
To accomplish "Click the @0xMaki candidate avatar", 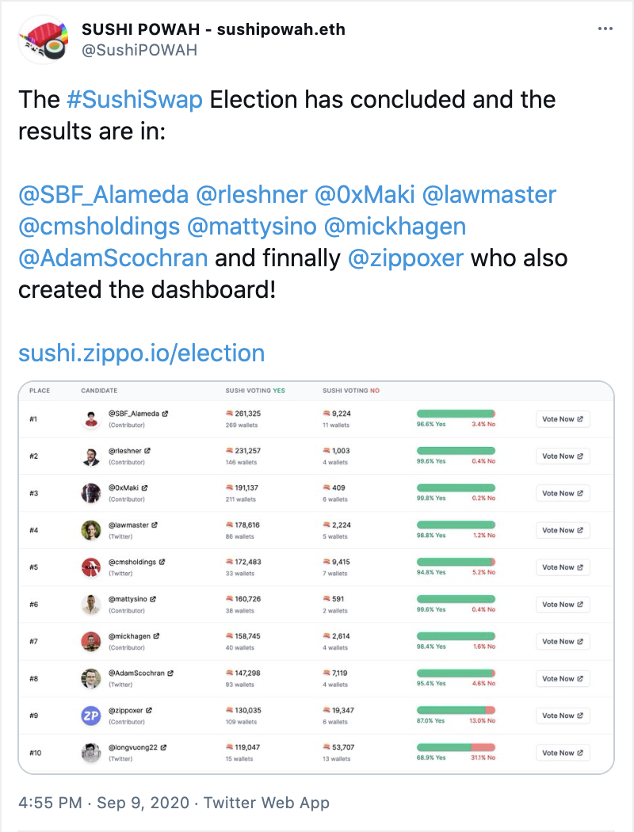I will [x=91, y=494].
